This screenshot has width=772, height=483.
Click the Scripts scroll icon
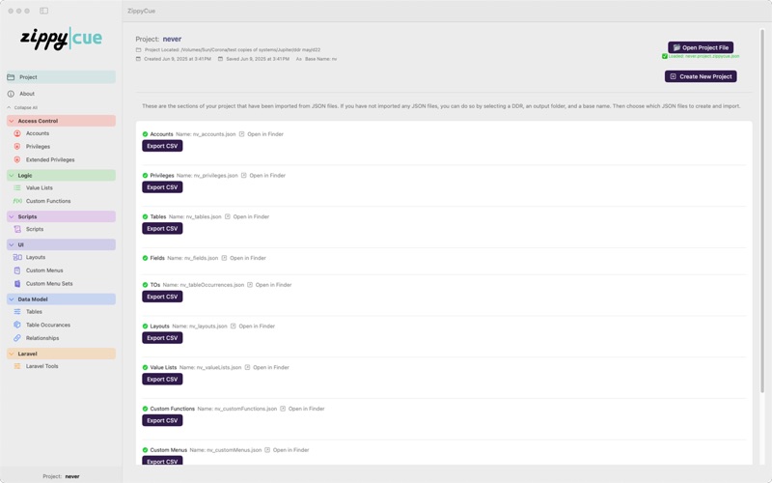tap(17, 229)
